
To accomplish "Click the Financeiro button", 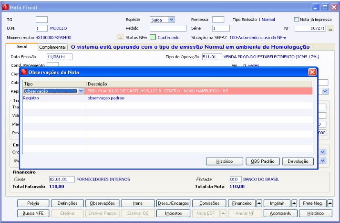I will [x=242, y=203].
